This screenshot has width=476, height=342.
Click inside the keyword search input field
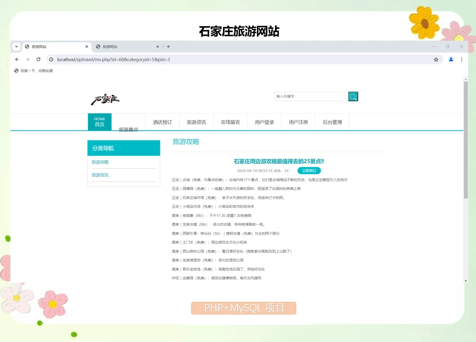click(311, 96)
